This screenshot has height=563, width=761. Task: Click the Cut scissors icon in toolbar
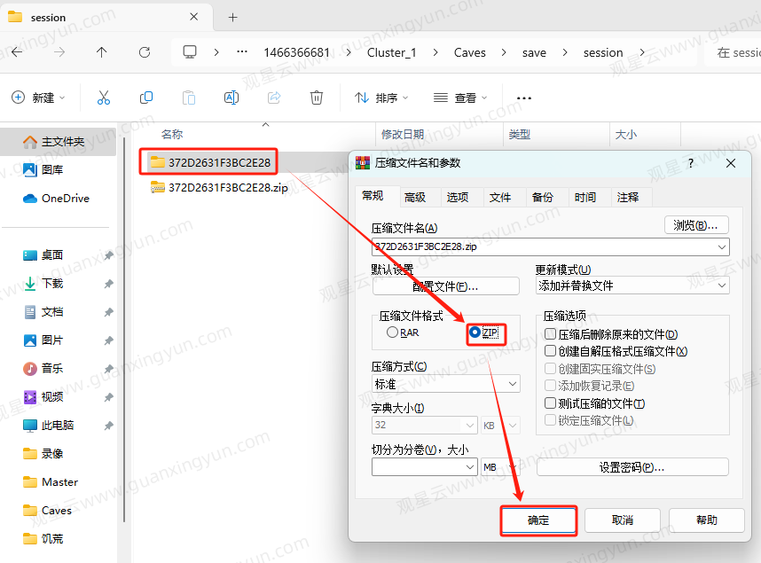[x=104, y=98]
